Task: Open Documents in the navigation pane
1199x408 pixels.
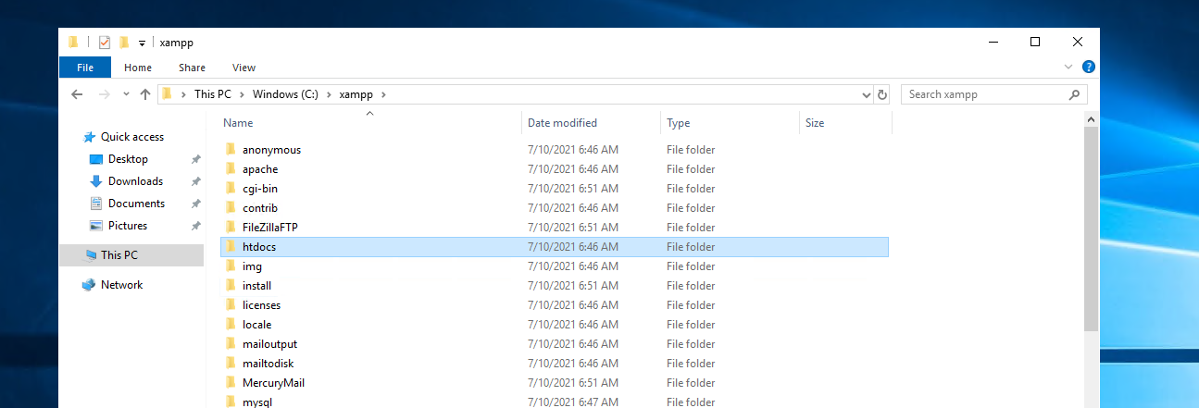Action: pos(136,204)
